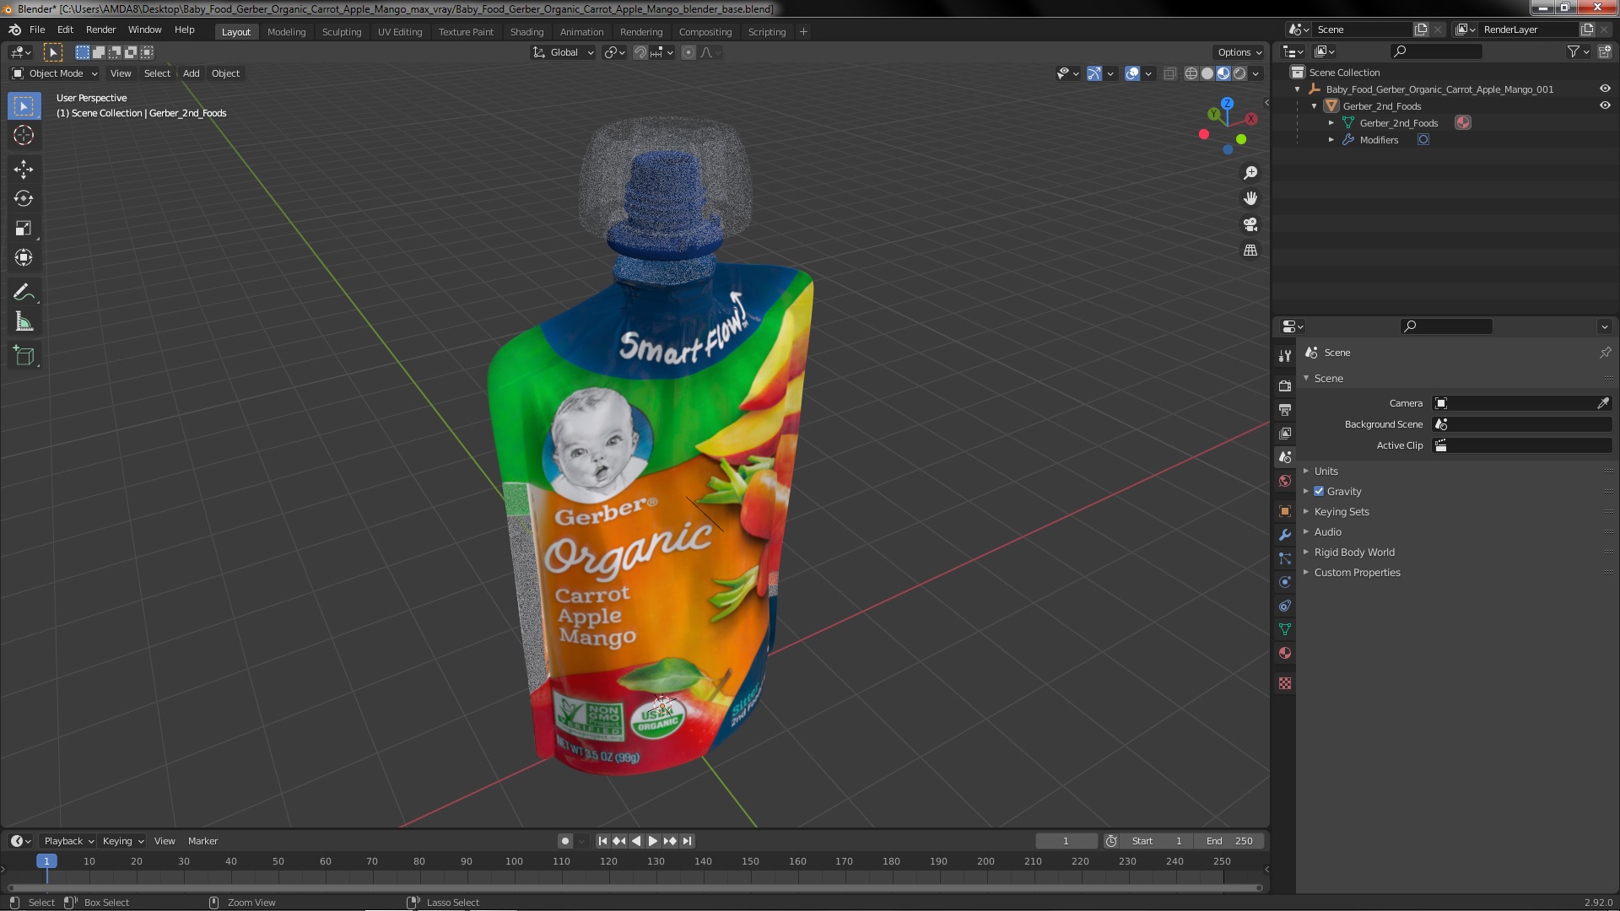
Task: Select the Move tool
Action: [x=24, y=170]
